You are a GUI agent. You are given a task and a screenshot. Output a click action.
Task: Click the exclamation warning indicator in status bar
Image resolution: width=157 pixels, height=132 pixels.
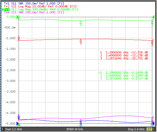tap(154, 129)
